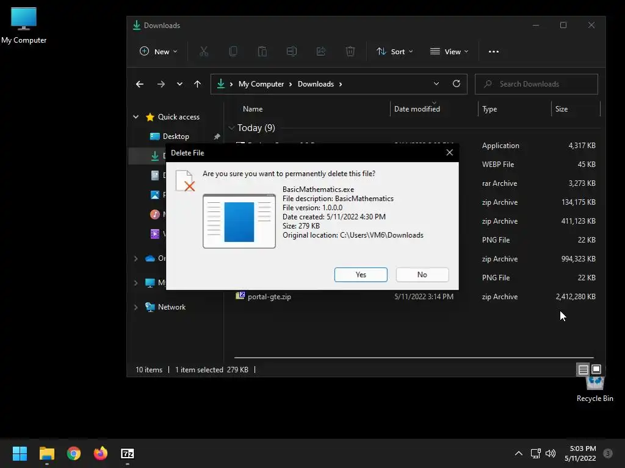Launch Google Chrome from taskbar
625x468 pixels.
click(74, 453)
